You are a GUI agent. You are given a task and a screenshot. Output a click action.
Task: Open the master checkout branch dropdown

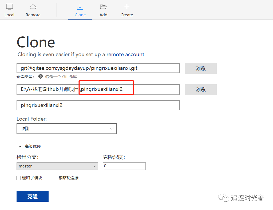[57, 166]
